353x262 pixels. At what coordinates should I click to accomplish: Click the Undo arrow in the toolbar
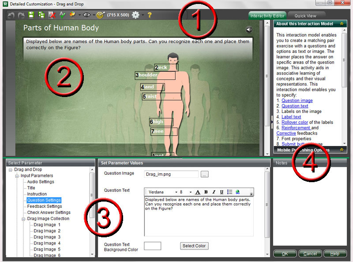[11, 15]
